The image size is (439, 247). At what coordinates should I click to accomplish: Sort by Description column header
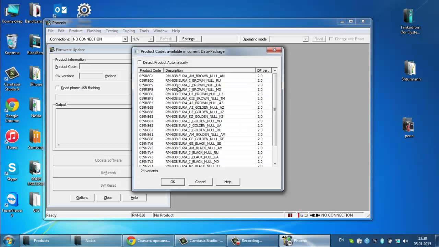click(x=210, y=70)
